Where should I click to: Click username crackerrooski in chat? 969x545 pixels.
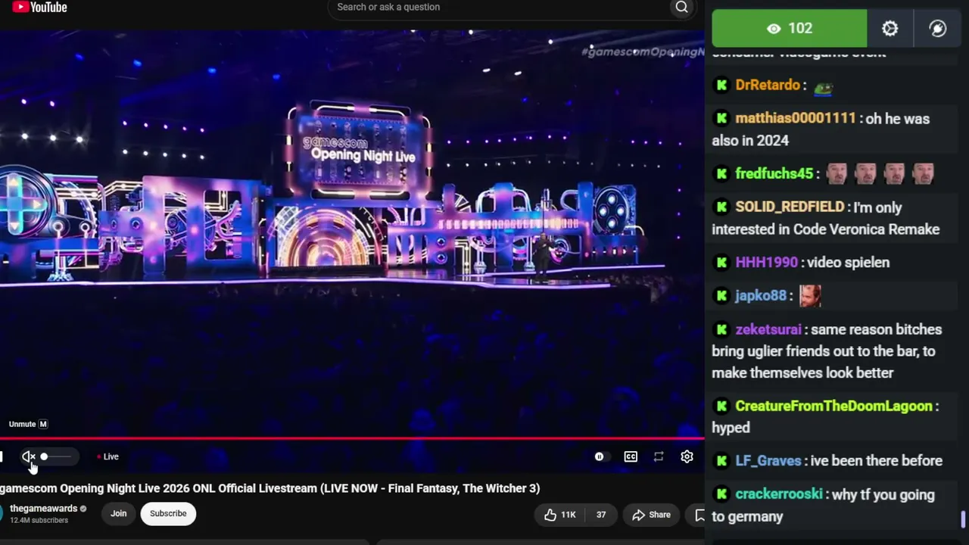[778, 494]
